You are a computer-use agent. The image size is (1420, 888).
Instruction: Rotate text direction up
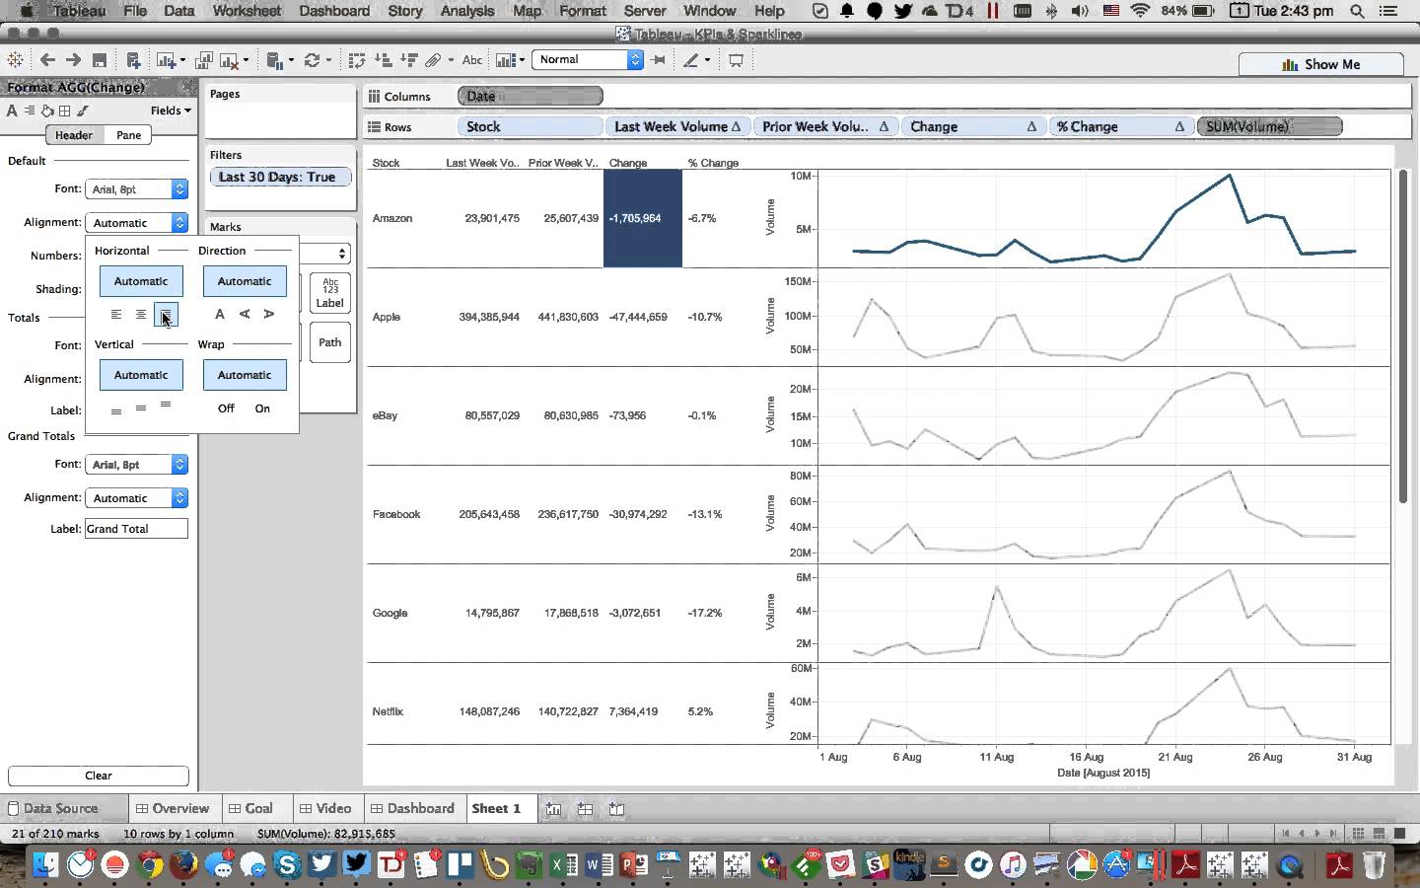[x=245, y=314]
